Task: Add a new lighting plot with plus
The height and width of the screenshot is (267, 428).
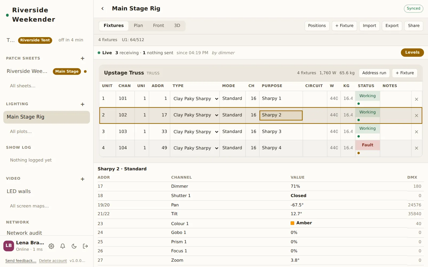Action: point(83,104)
